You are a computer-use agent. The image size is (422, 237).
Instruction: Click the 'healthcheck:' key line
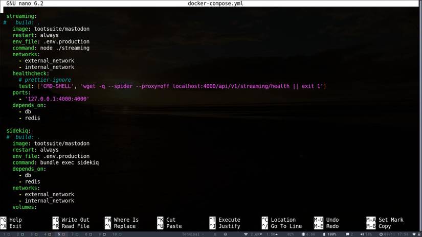[x=31, y=74]
